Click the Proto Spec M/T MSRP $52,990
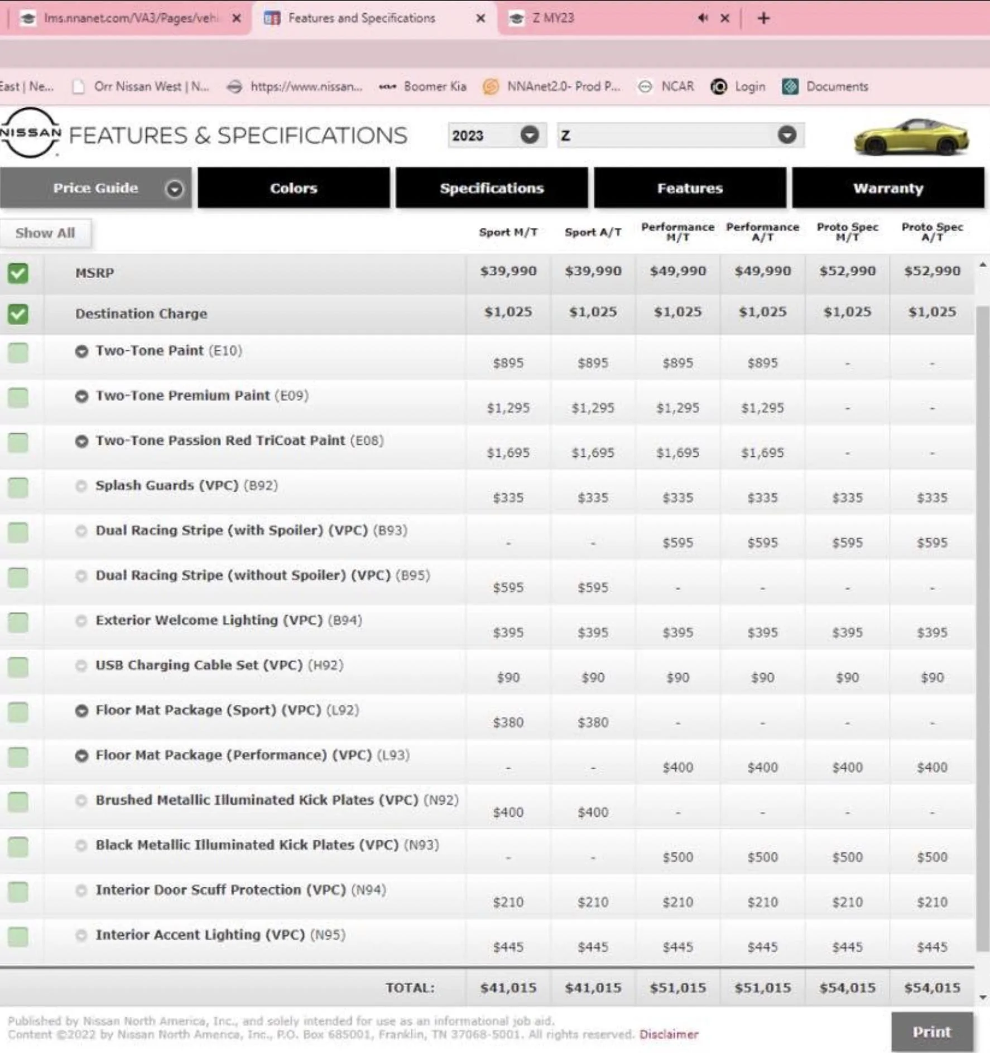The image size is (990, 1053). (847, 271)
